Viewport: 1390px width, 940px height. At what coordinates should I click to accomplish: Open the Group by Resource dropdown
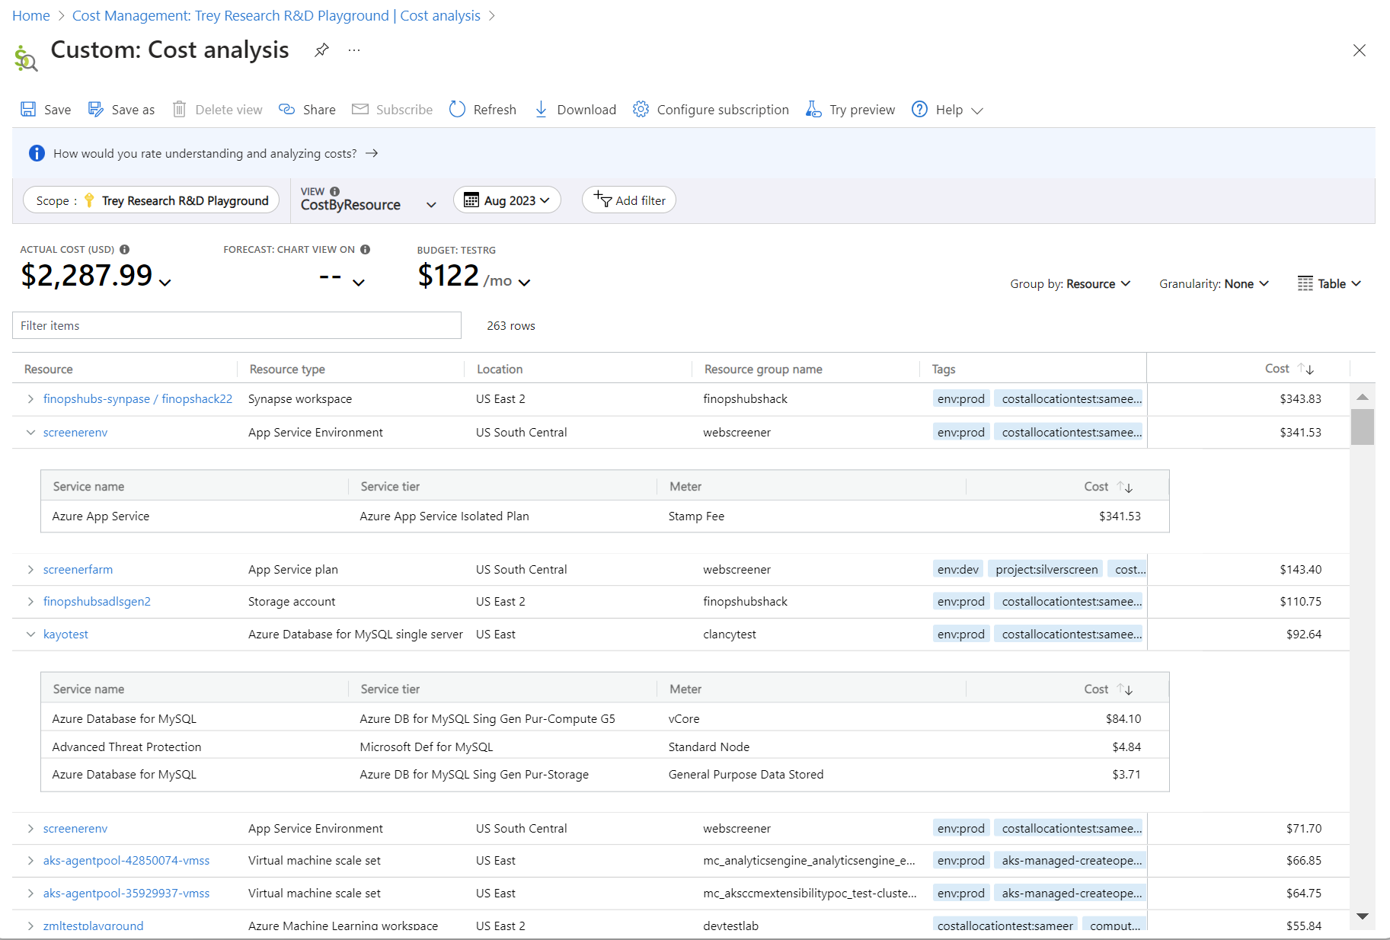click(1069, 284)
